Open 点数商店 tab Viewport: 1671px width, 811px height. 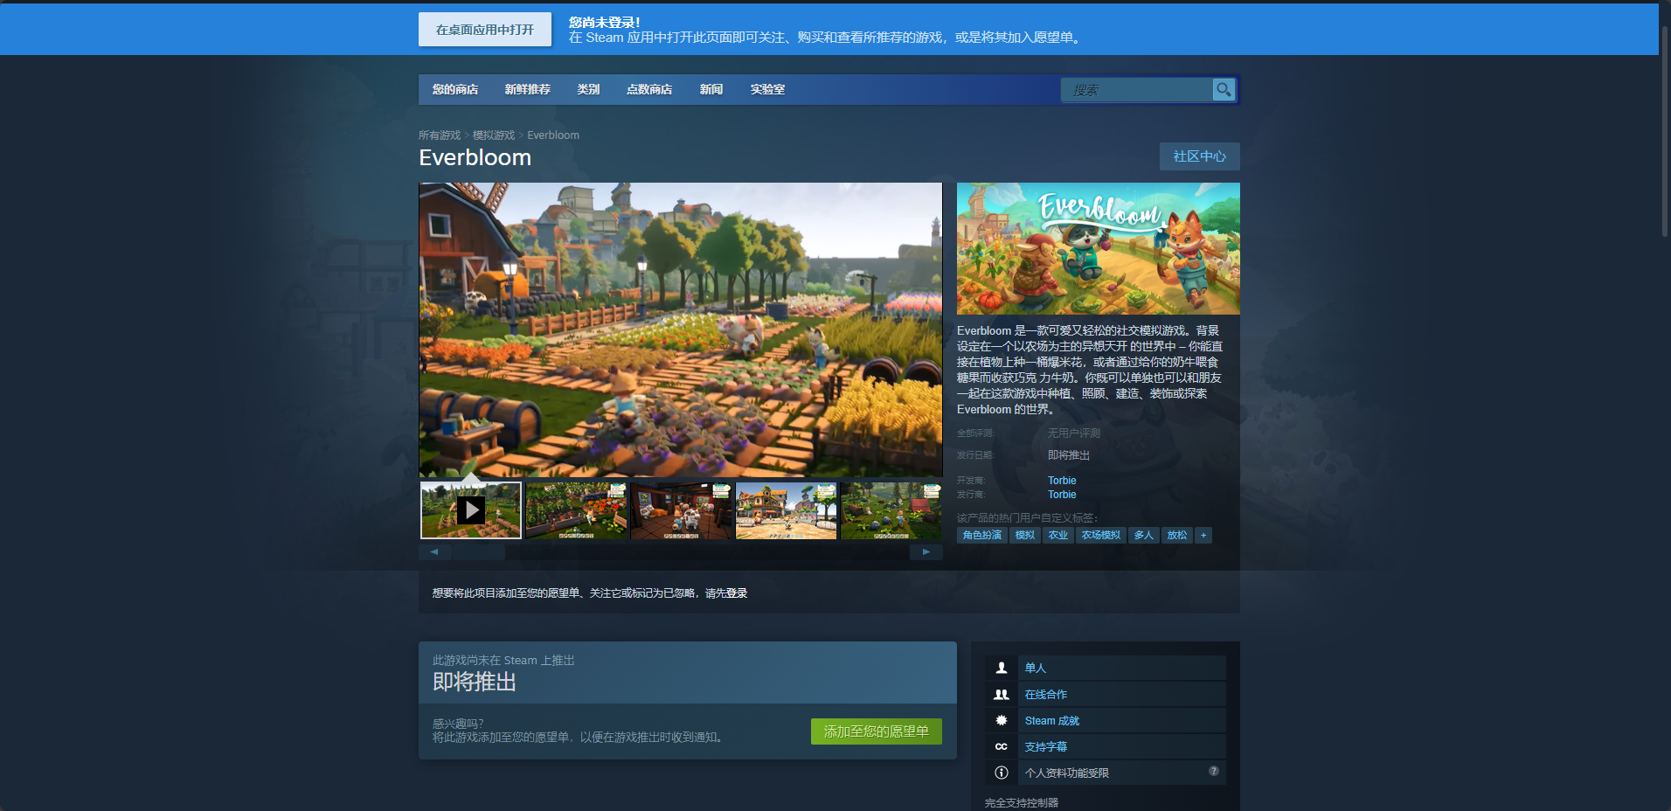pos(649,89)
